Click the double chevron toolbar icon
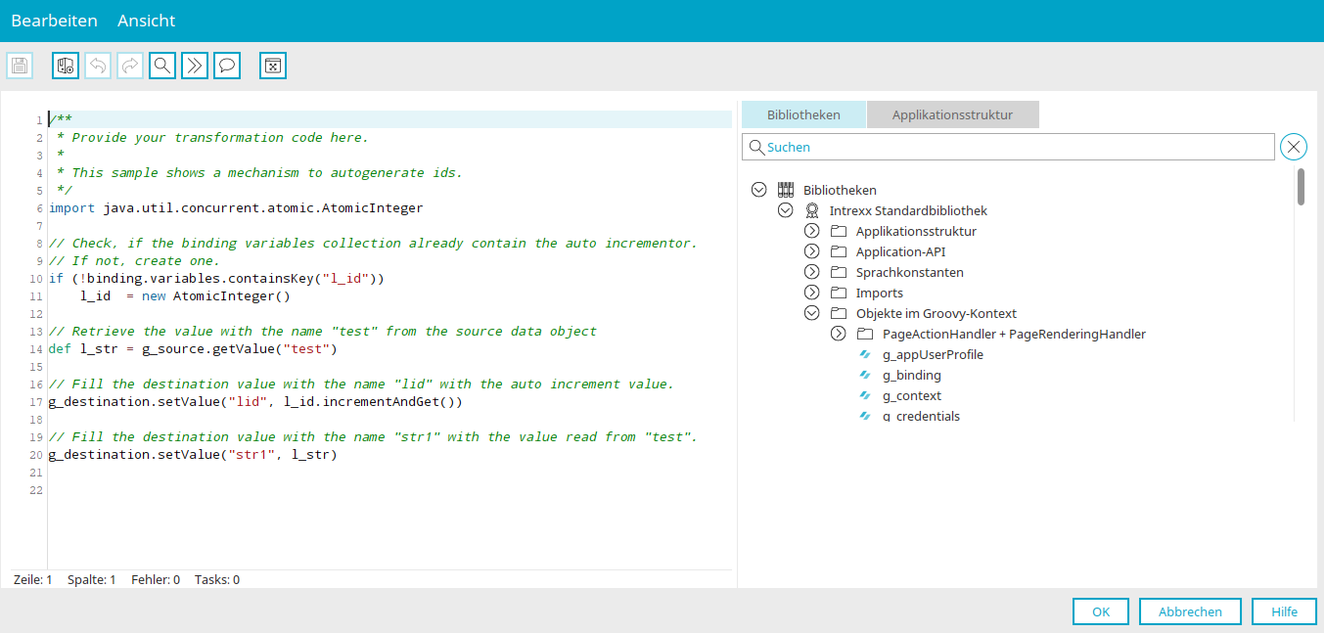 [195, 66]
